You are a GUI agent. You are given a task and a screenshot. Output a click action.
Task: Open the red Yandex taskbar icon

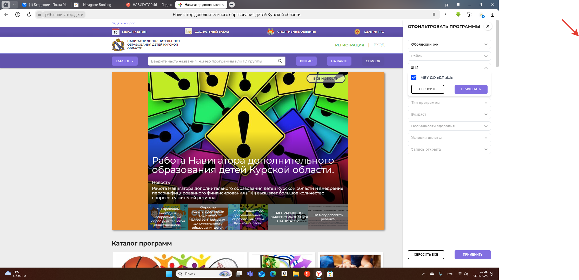307,274
